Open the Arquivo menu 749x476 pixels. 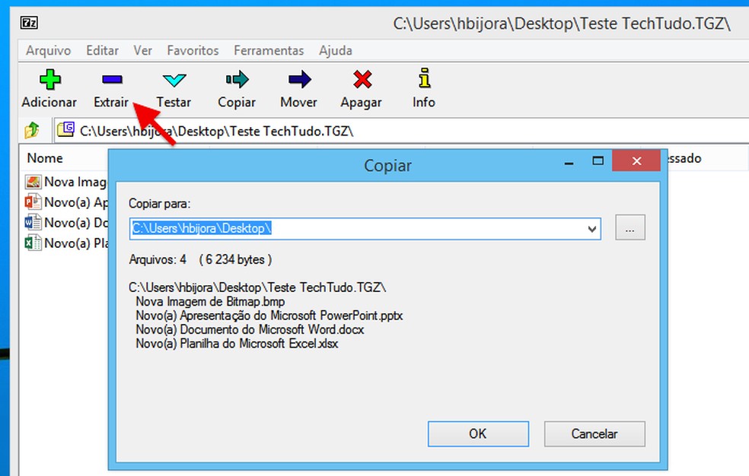click(47, 50)
